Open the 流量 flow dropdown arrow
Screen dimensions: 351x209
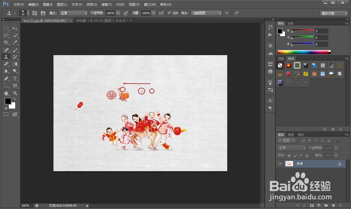(154, 13)
